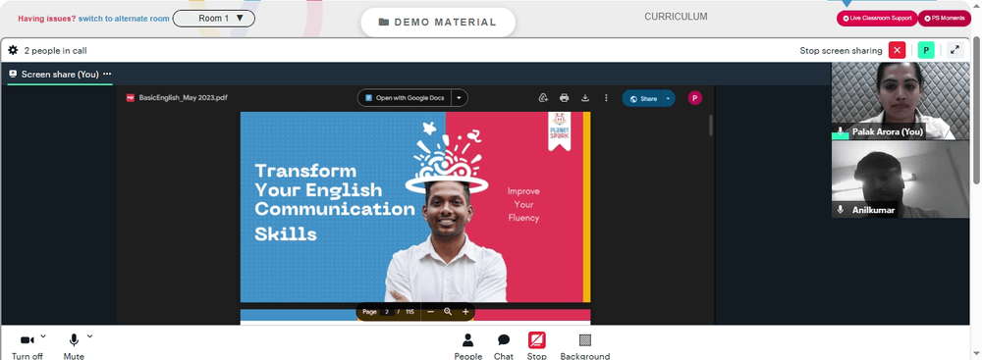Open the Room 1 dropdown
The image size is (982, 360).
(213, 19)
